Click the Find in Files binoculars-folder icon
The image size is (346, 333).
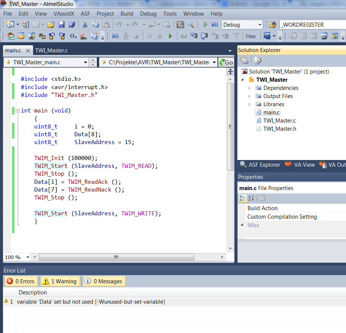click(x=273, y=25)
